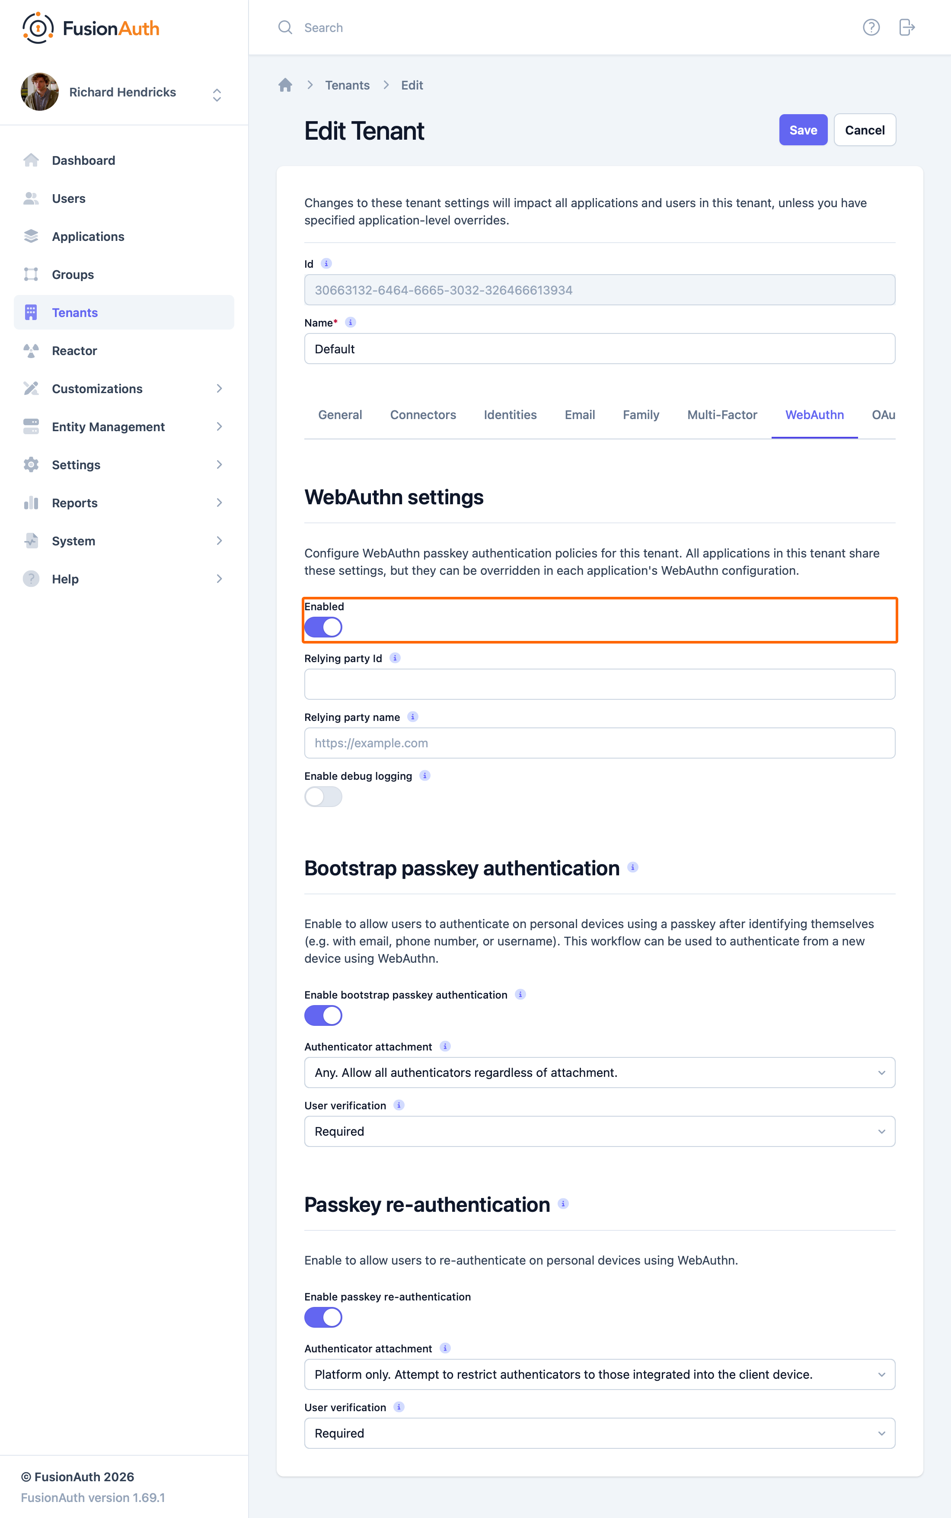951x1518 pixels.
Task: Click the Tenants building icon
Action: pos(31,313)
